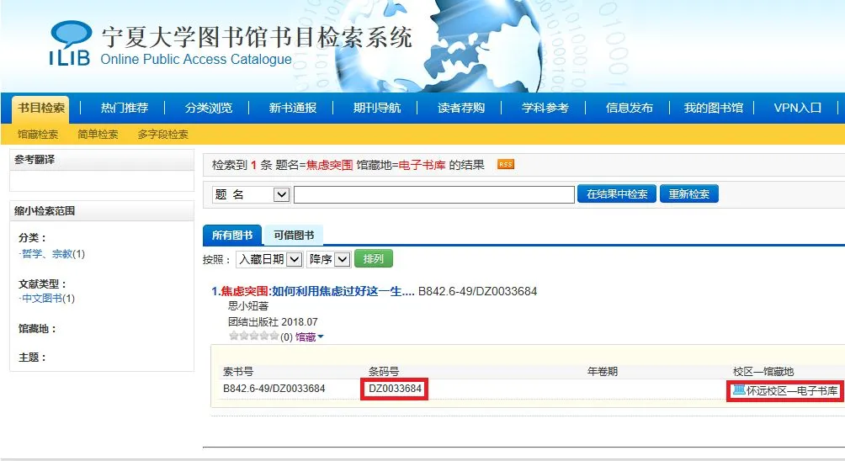Go to 新书通报 menu item
The image size is (845, 461).
[x=293, y=108]
